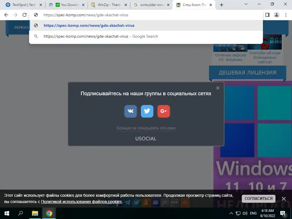Click the Google Plus icon in the popup
This screenshot has width=292, height=219.
point(163,111)
